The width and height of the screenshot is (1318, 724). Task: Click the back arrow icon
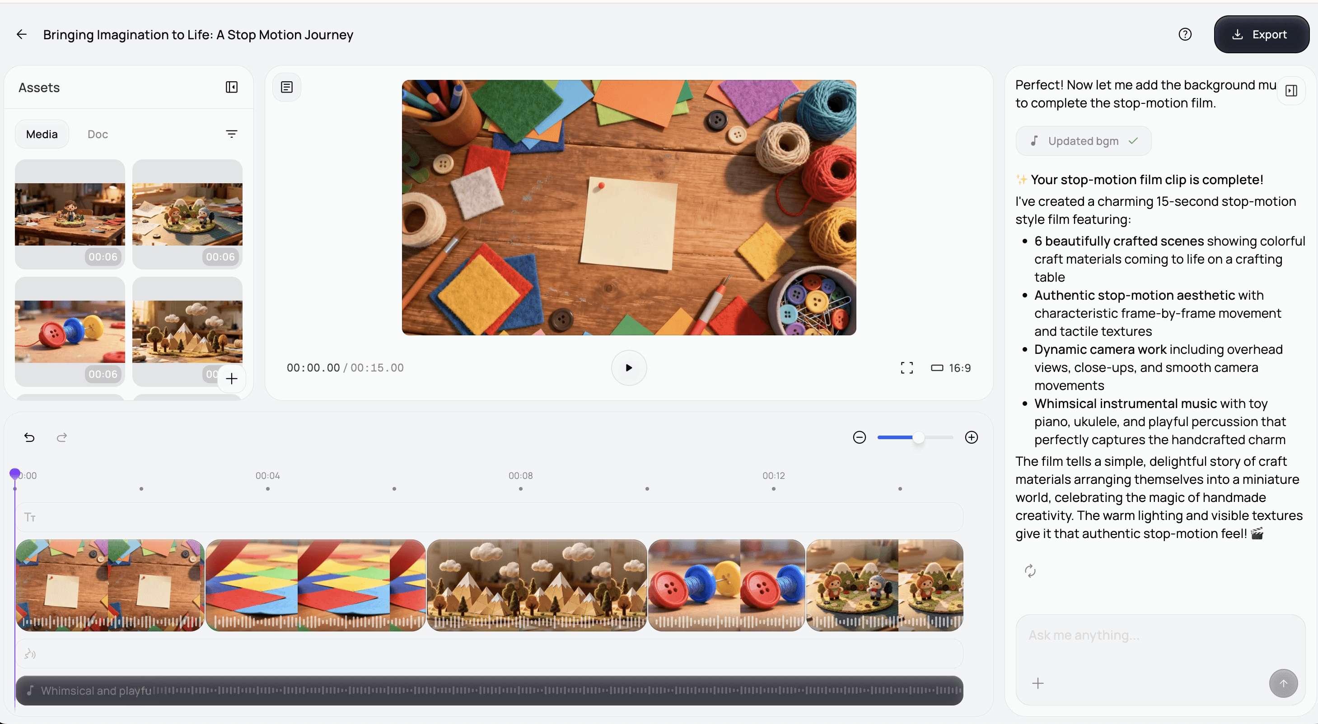point(22,34)
